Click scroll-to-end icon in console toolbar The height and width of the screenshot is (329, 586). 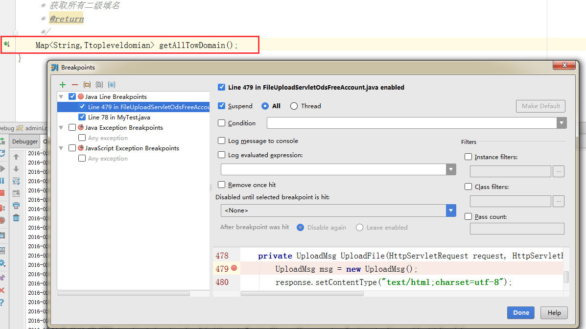coord(16,193)
